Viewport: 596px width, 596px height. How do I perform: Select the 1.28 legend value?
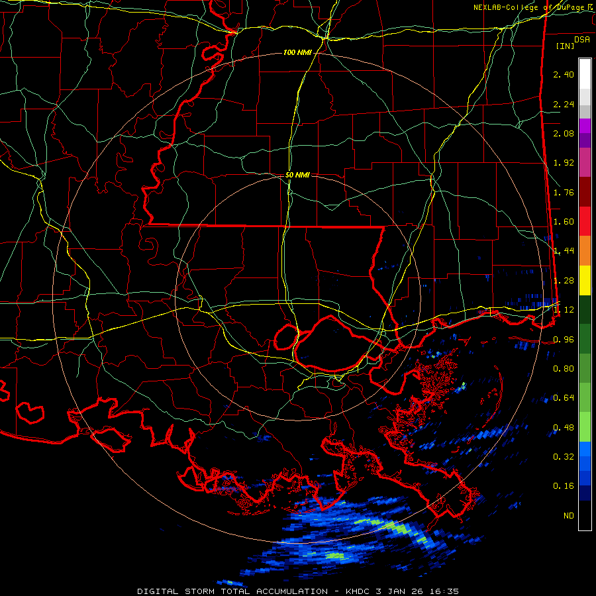tap(564, 281)
